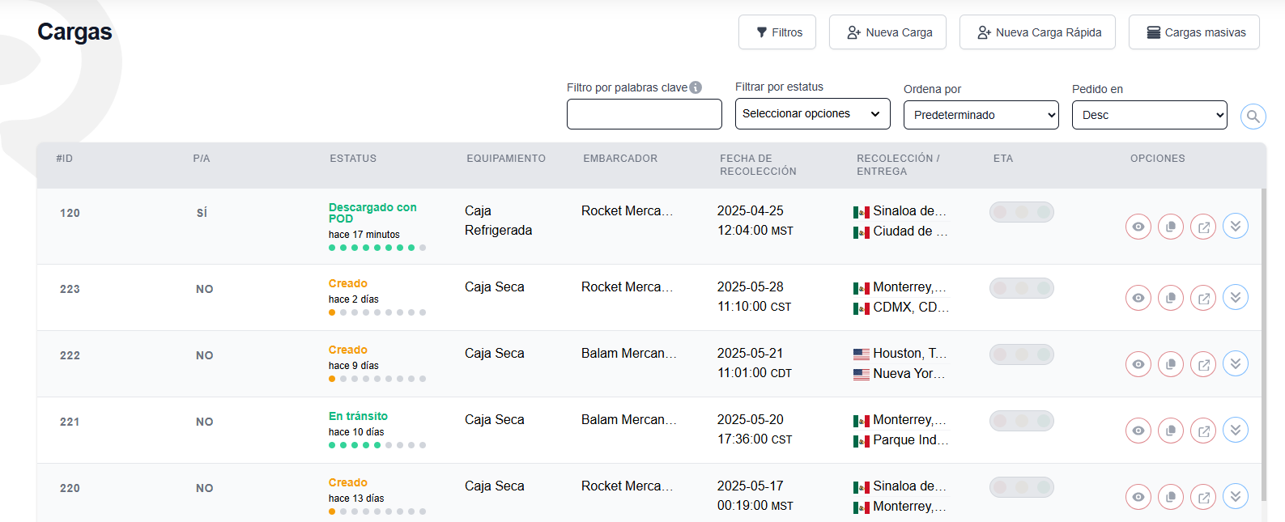The width and height of the screenshot is (1285, 522).
Task: Click the RECOLECCIÓN / ENTREGA column header
Action: (898, 165)
